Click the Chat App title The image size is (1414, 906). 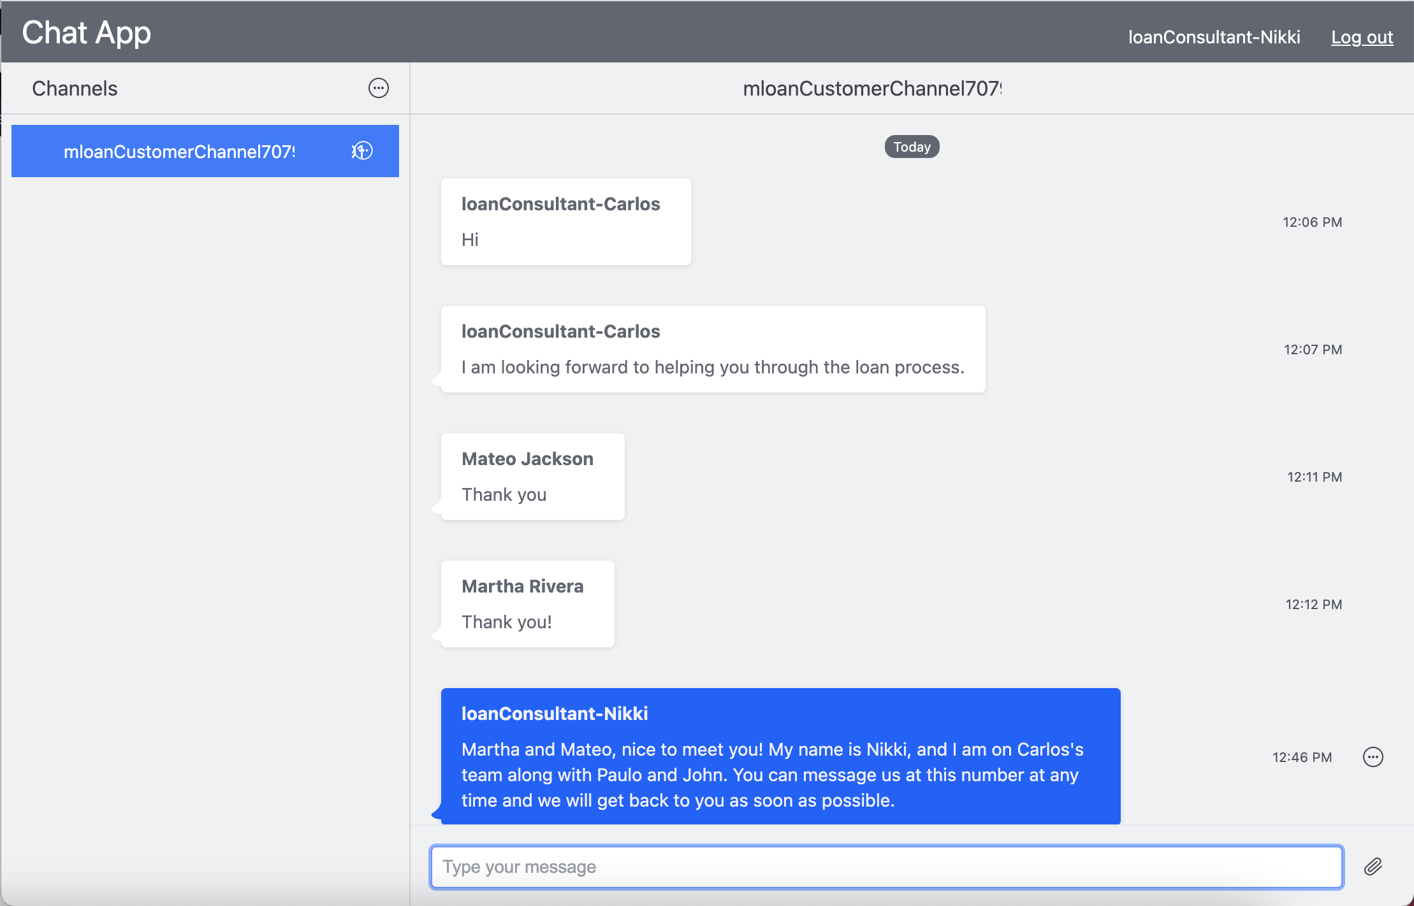[87, 32]
